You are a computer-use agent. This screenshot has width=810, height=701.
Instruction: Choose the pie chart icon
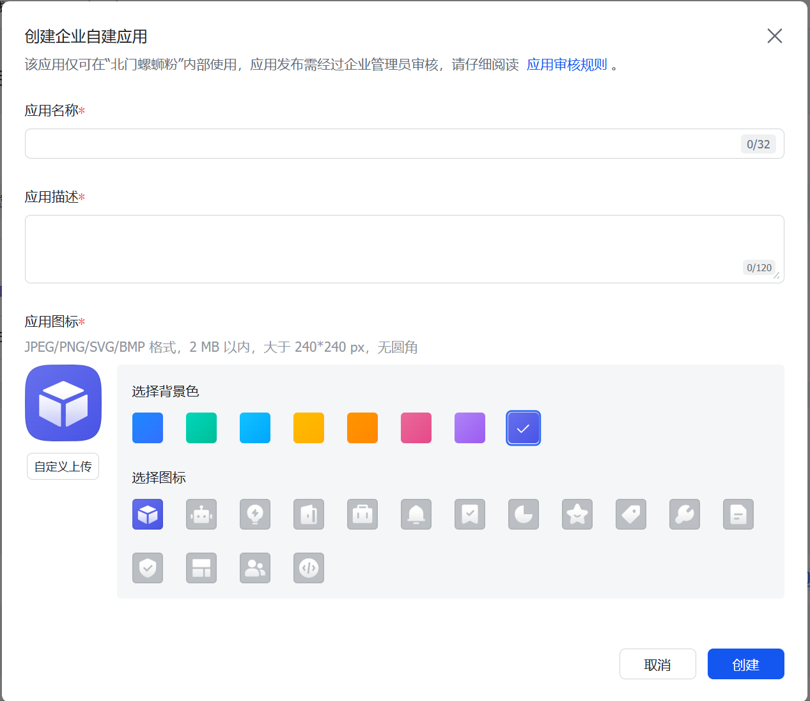(524, 514)
